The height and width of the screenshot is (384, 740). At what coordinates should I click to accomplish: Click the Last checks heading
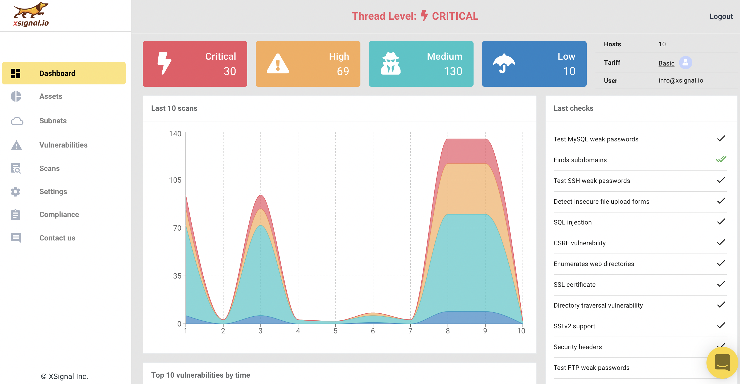573,108
